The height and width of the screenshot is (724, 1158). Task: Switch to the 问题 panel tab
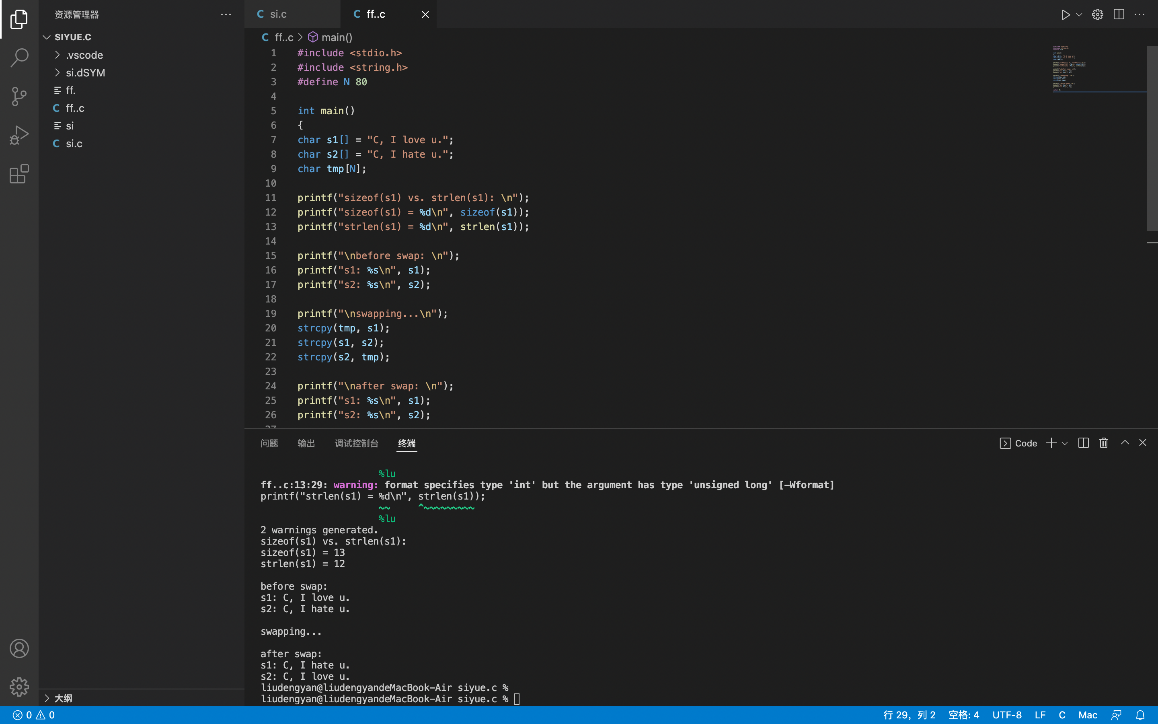click(x=269, y=443)
